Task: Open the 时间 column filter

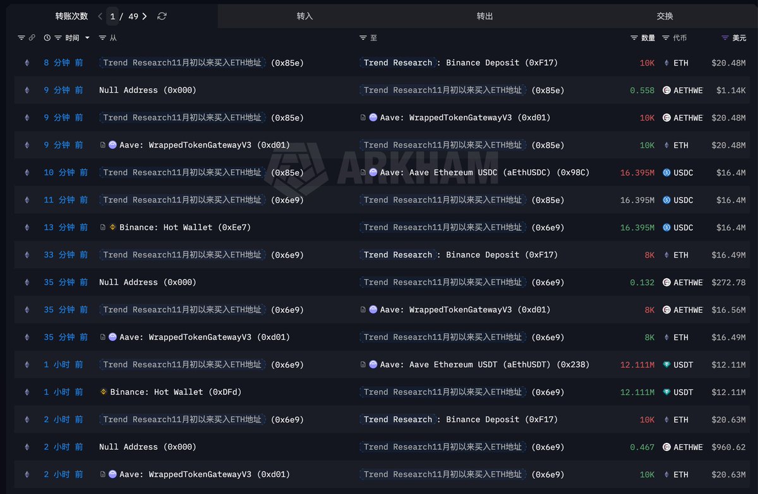Action: (58, 38)
